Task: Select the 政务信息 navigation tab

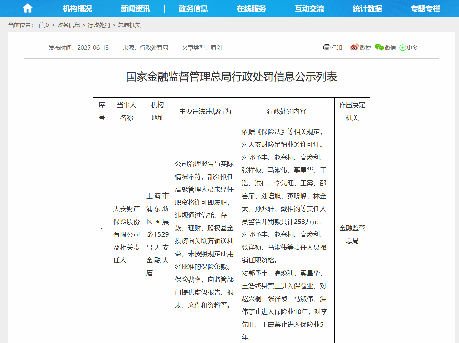Action: [x=193, y=9]
